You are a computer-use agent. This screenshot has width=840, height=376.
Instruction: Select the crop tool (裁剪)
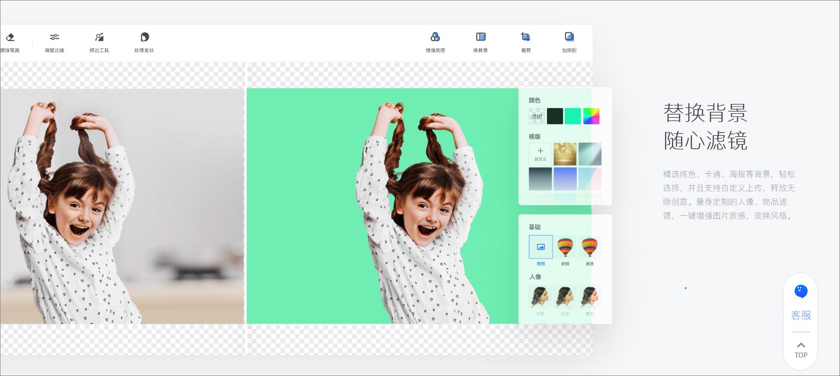[x=526, y=37]
